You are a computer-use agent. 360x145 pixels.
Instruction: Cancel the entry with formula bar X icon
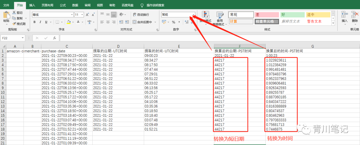[37, 38]
